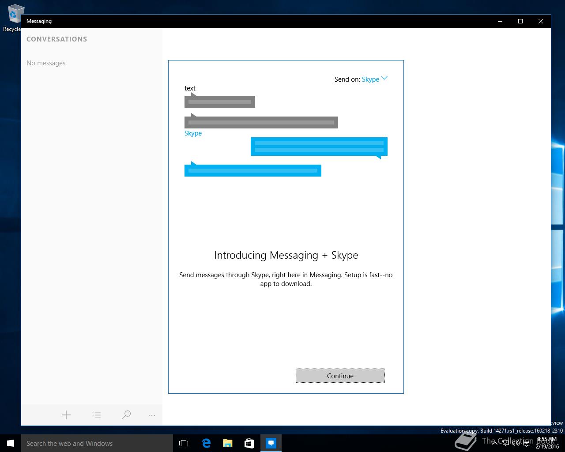Click the network icon in the system tray
Screen dimensions: 565x452
505,443
